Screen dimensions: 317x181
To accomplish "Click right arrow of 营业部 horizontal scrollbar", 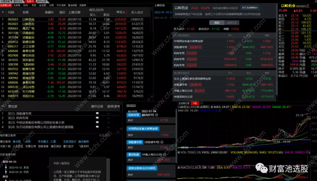I will click(x=118, y=132).
